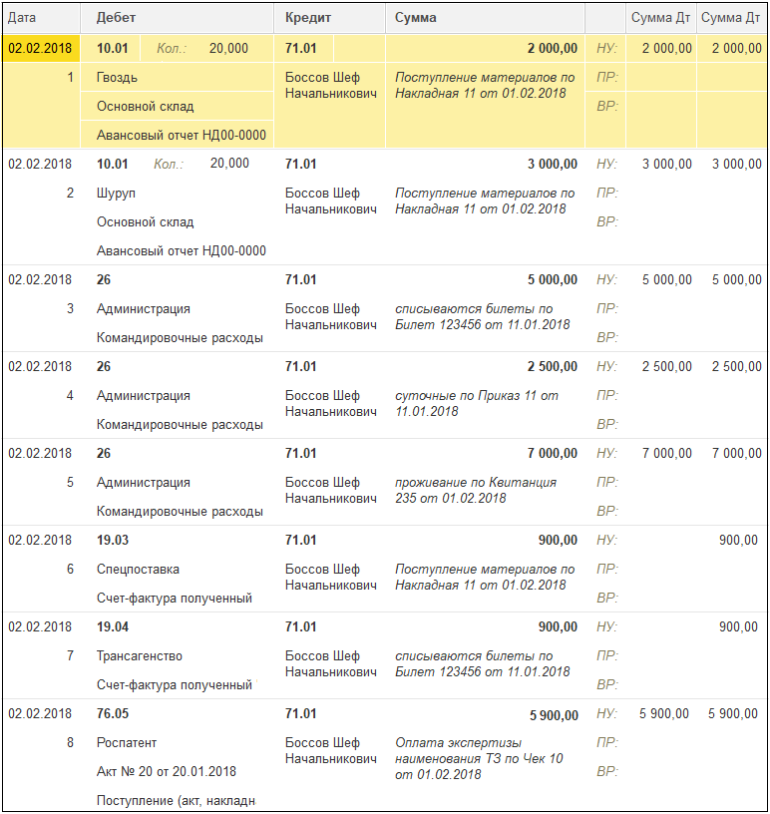Select sum 3 000,00 in row 2
The width and height of the screenshot is (770, 814).
tap(553, 164)
